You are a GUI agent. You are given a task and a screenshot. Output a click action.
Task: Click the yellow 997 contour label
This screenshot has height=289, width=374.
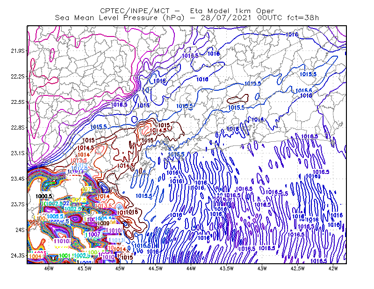pyautogui.click(x=86, y=189)
